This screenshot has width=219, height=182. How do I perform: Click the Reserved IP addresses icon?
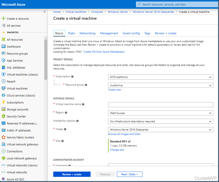3,123
